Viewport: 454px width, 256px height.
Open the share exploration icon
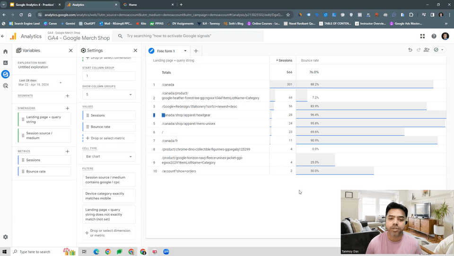point(427,50)
